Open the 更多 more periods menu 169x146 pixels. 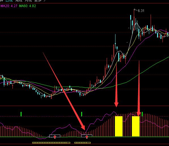[38, 1]
